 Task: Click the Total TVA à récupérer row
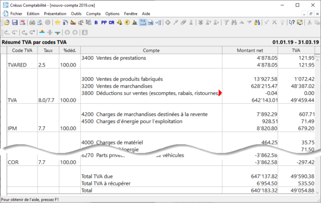pos(160,183)
